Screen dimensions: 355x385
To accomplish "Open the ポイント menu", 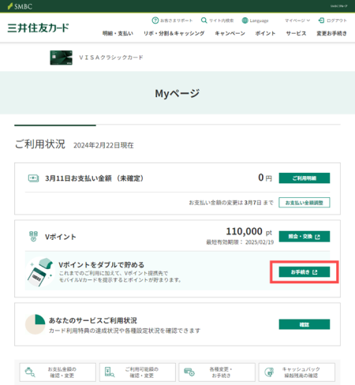I will [x=265, y=33].
